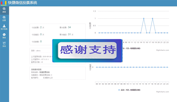
Task: Click the top chart Highcharts.com credit link
Action: coord(163,50)
